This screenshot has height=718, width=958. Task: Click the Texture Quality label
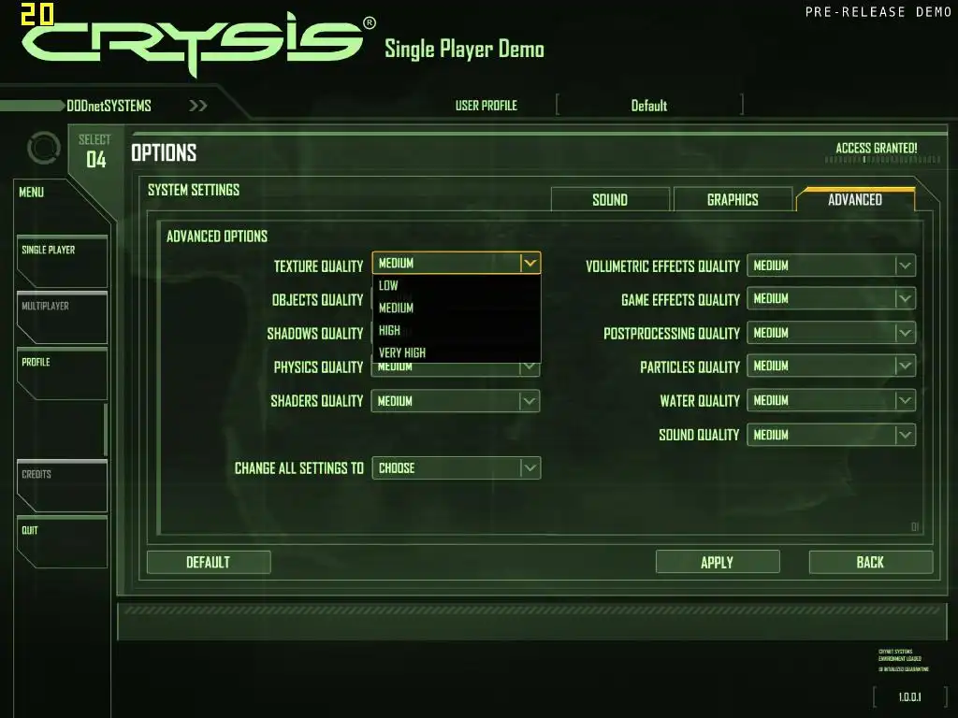pos(318,266)
